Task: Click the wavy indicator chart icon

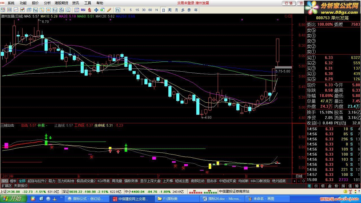Action: 77,10
